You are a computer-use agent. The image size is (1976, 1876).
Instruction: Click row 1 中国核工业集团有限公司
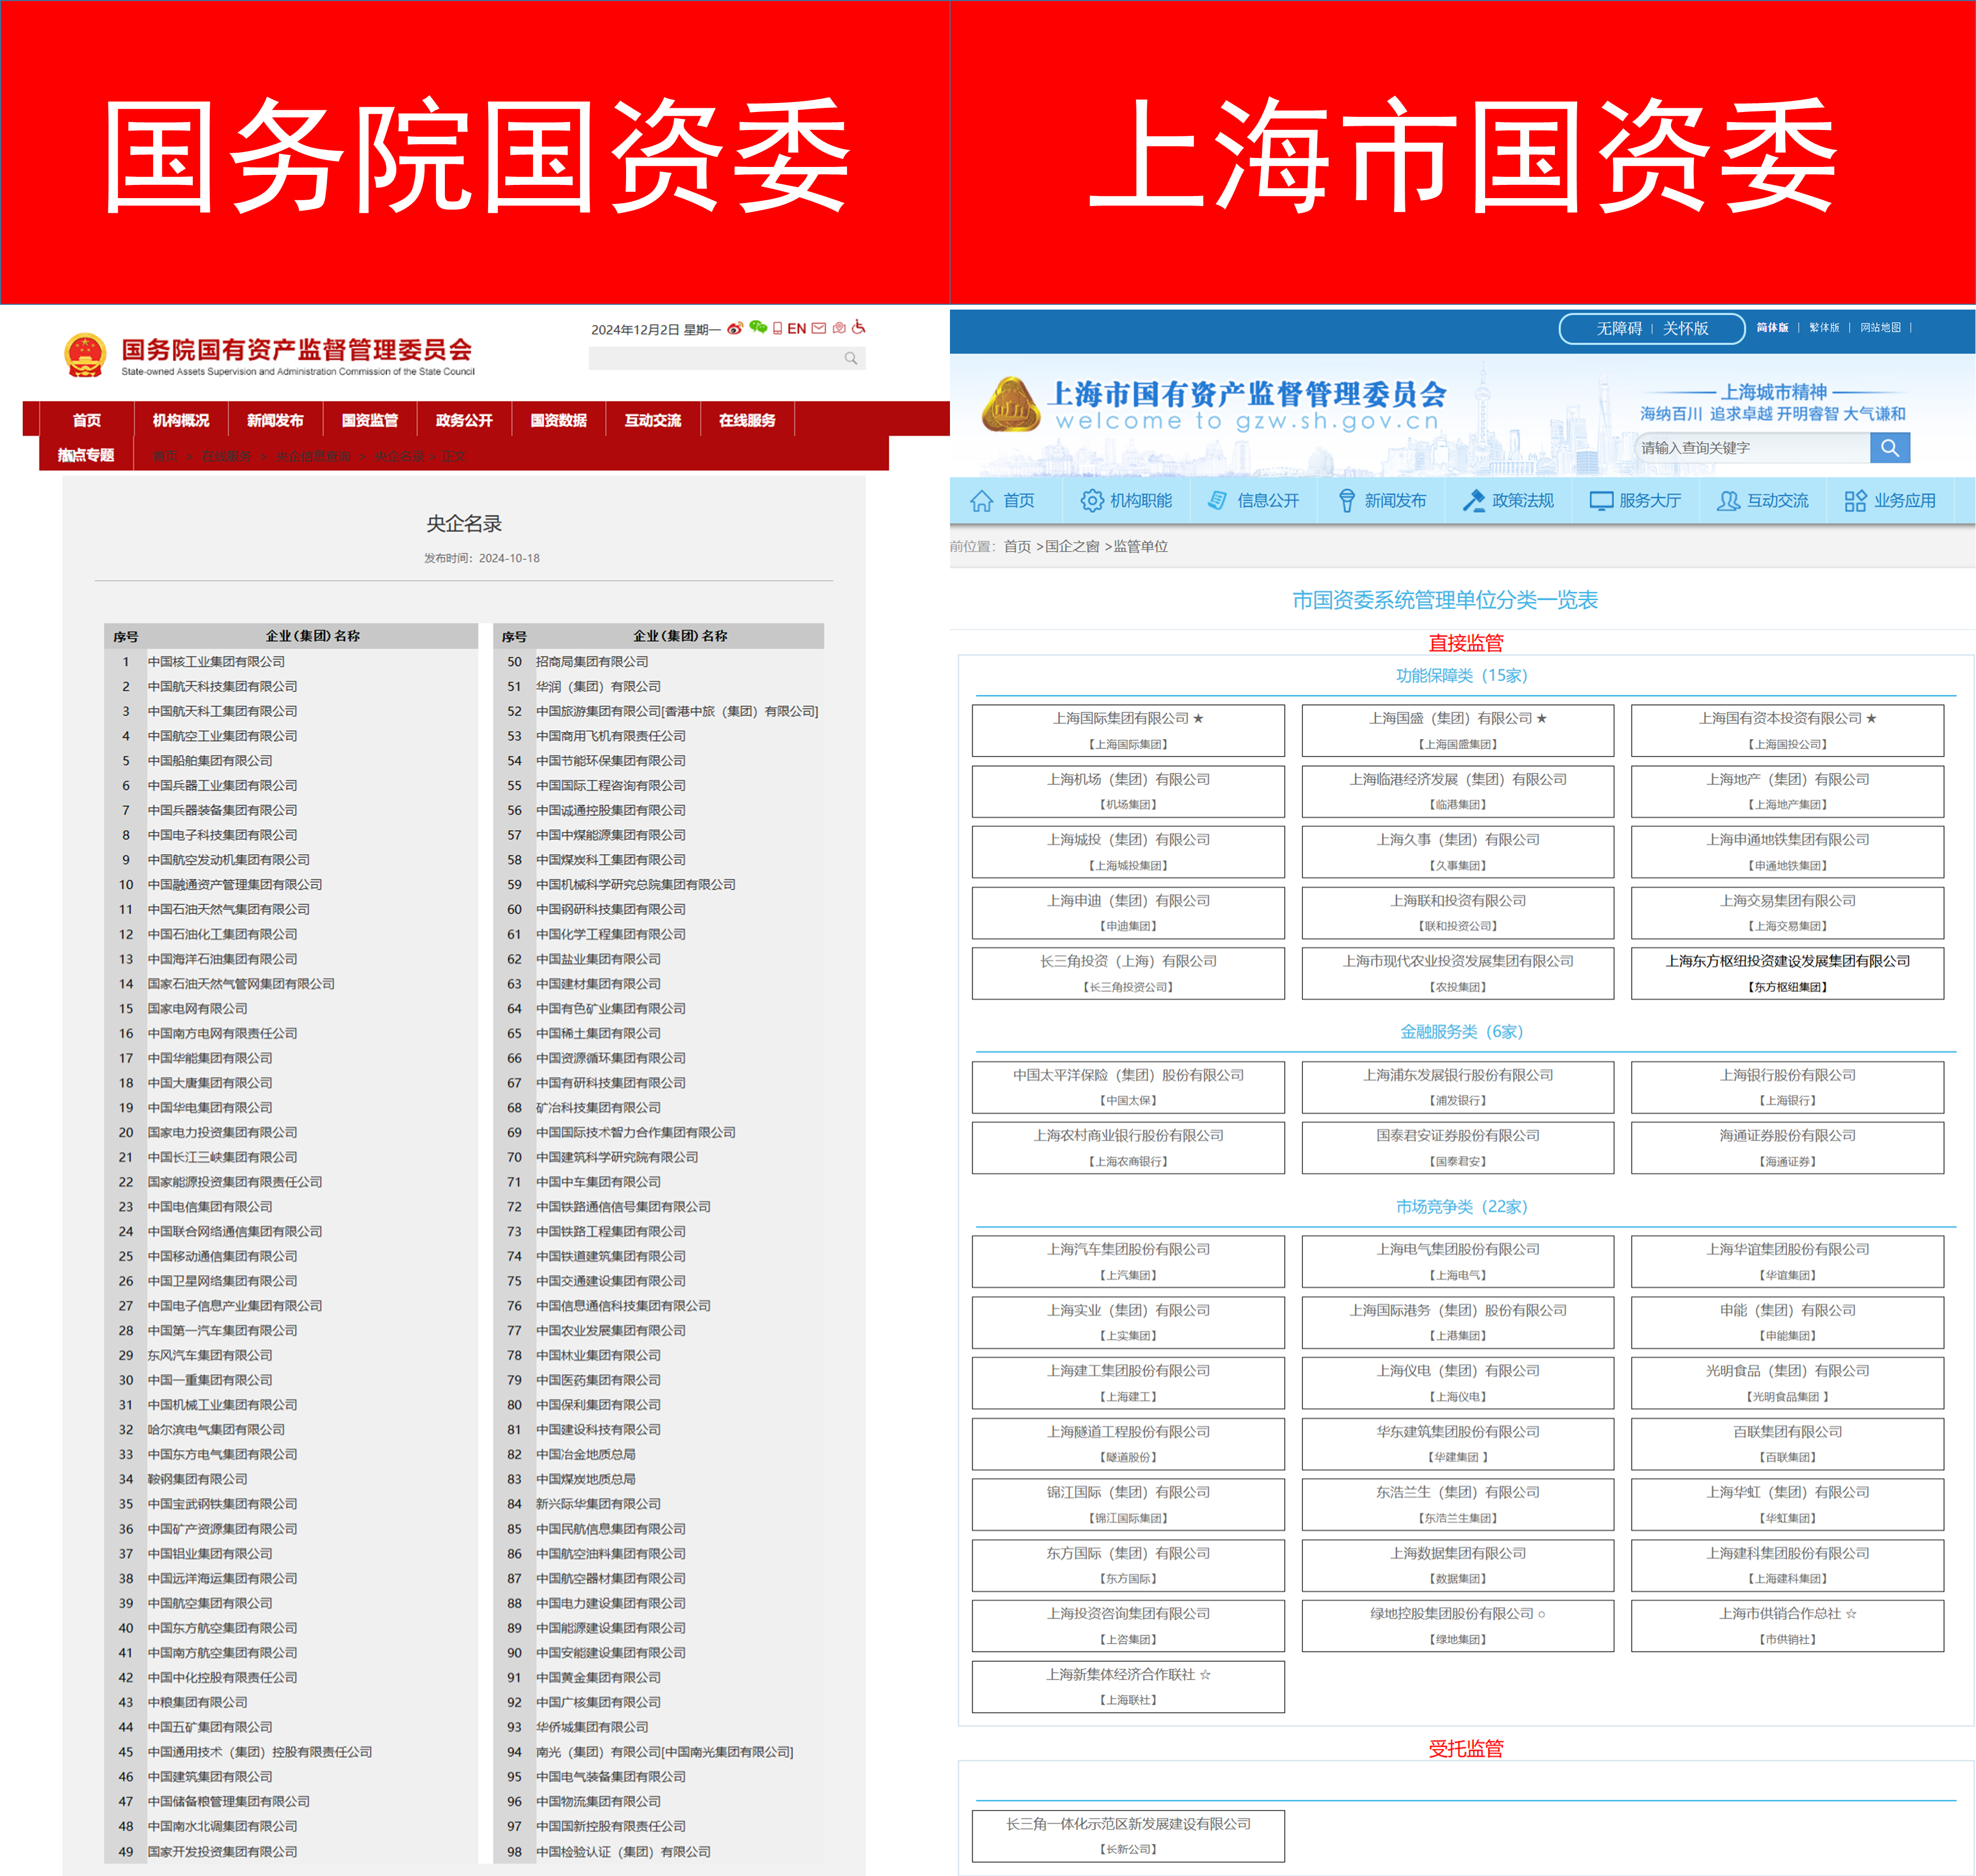tap(291, 662)
